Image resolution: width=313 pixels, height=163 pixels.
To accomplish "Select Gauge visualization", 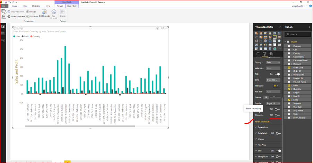I will tap(266, 45).
